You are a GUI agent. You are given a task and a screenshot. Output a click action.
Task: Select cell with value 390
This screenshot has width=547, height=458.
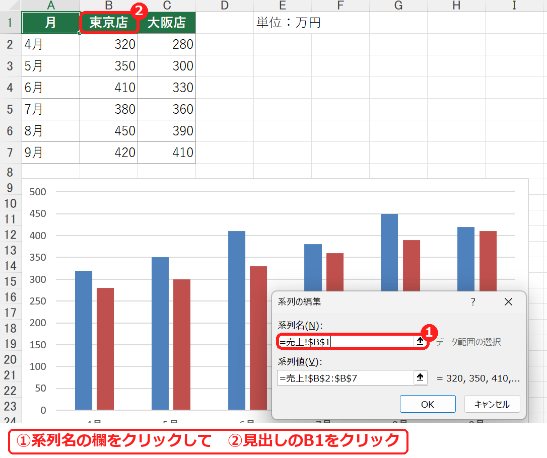(x=167, y=131)
